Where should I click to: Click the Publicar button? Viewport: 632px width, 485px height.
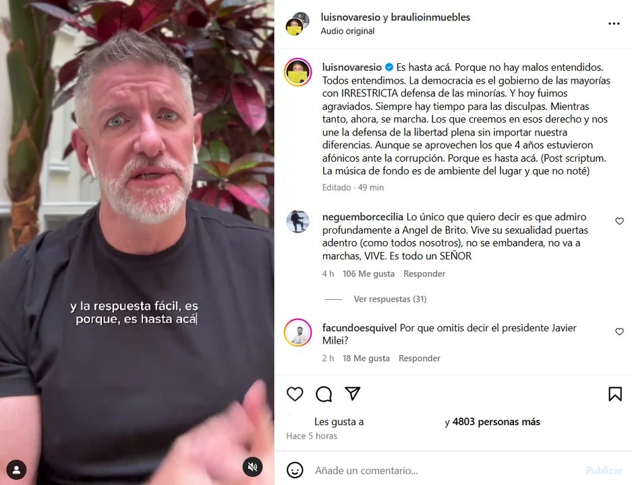[604, 470]
